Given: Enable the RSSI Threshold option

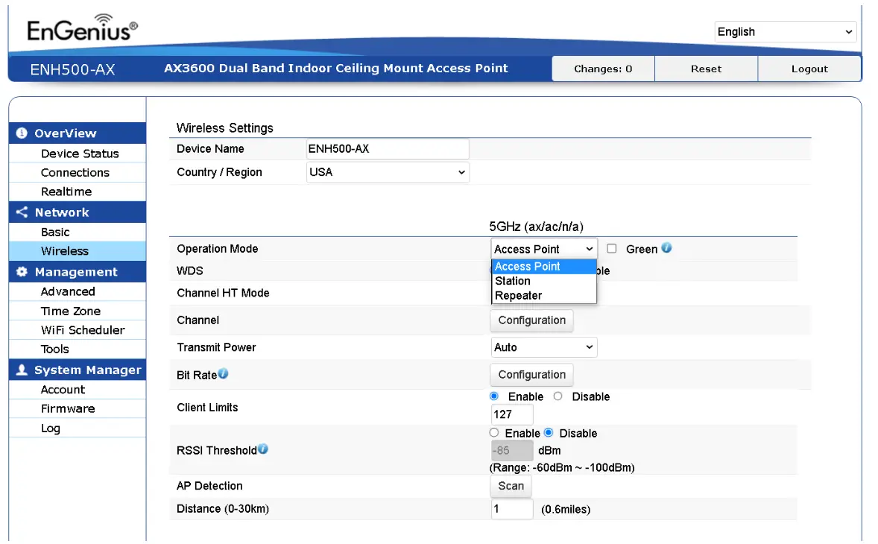Looking at the screenshot, I should [x=493, y=433].
